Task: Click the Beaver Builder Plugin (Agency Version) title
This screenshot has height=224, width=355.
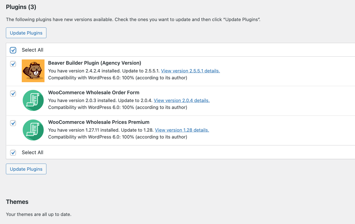Action: (x=95, y=63)
